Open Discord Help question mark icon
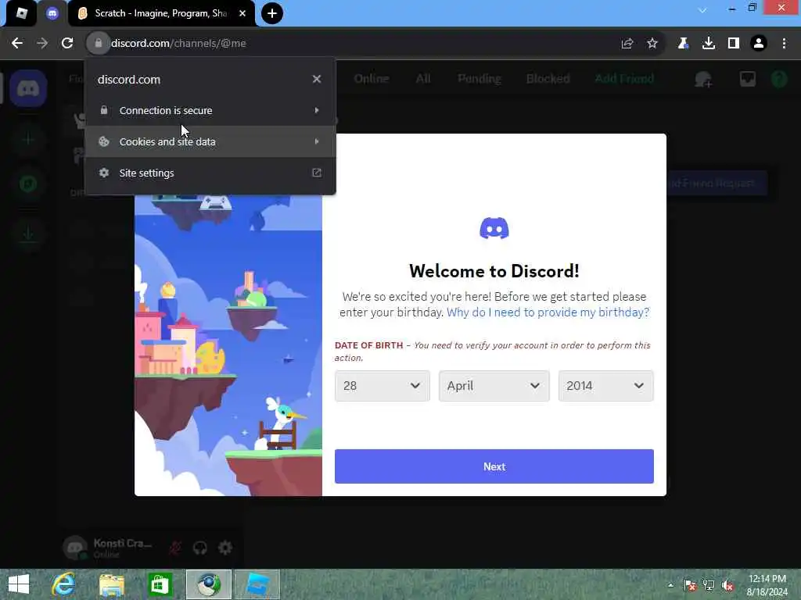801x600 pixels. click(779, 79)
